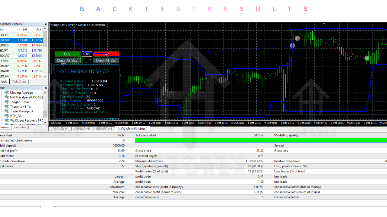
Task: Click the lot size field showing 0.01
Action: 87,54
